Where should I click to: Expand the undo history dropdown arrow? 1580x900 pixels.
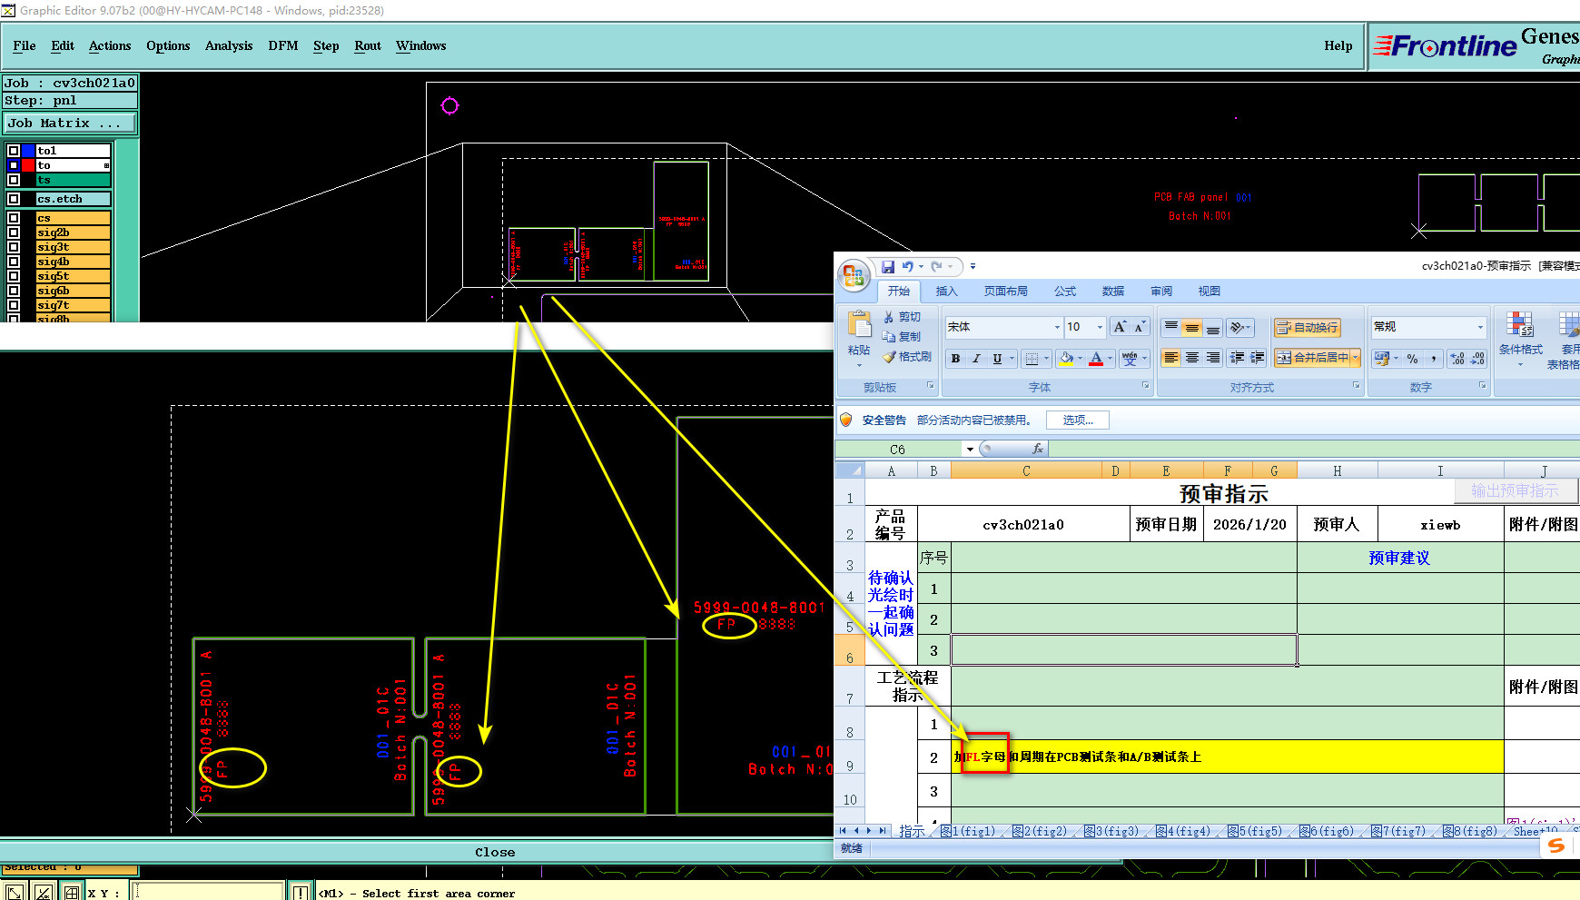(920, 267)
